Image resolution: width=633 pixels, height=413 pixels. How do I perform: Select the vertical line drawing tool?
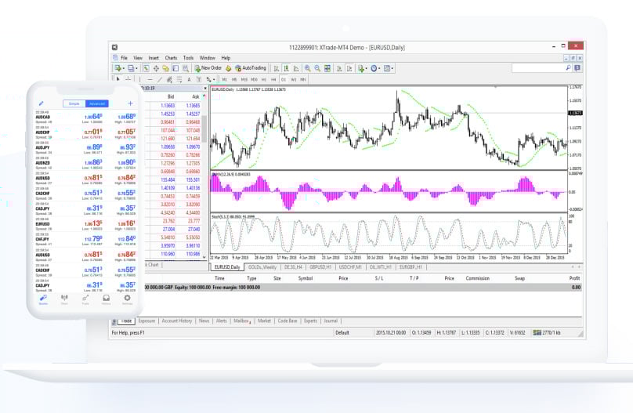click(139, 79)
